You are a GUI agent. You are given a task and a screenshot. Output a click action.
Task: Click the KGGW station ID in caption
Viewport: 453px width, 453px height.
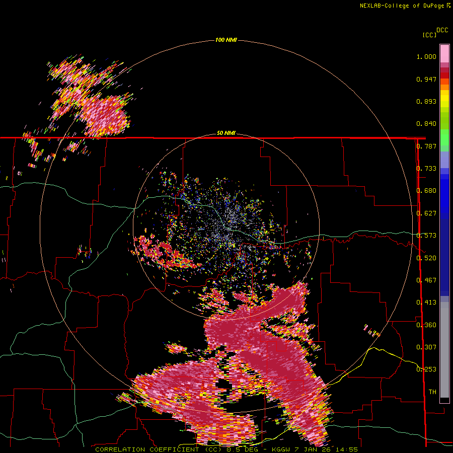click(x=281, y=449)
